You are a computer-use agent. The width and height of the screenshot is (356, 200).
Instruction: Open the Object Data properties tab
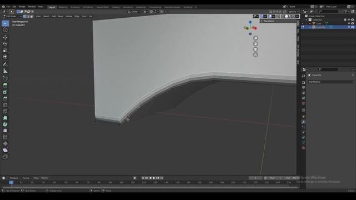coord(303,143)
